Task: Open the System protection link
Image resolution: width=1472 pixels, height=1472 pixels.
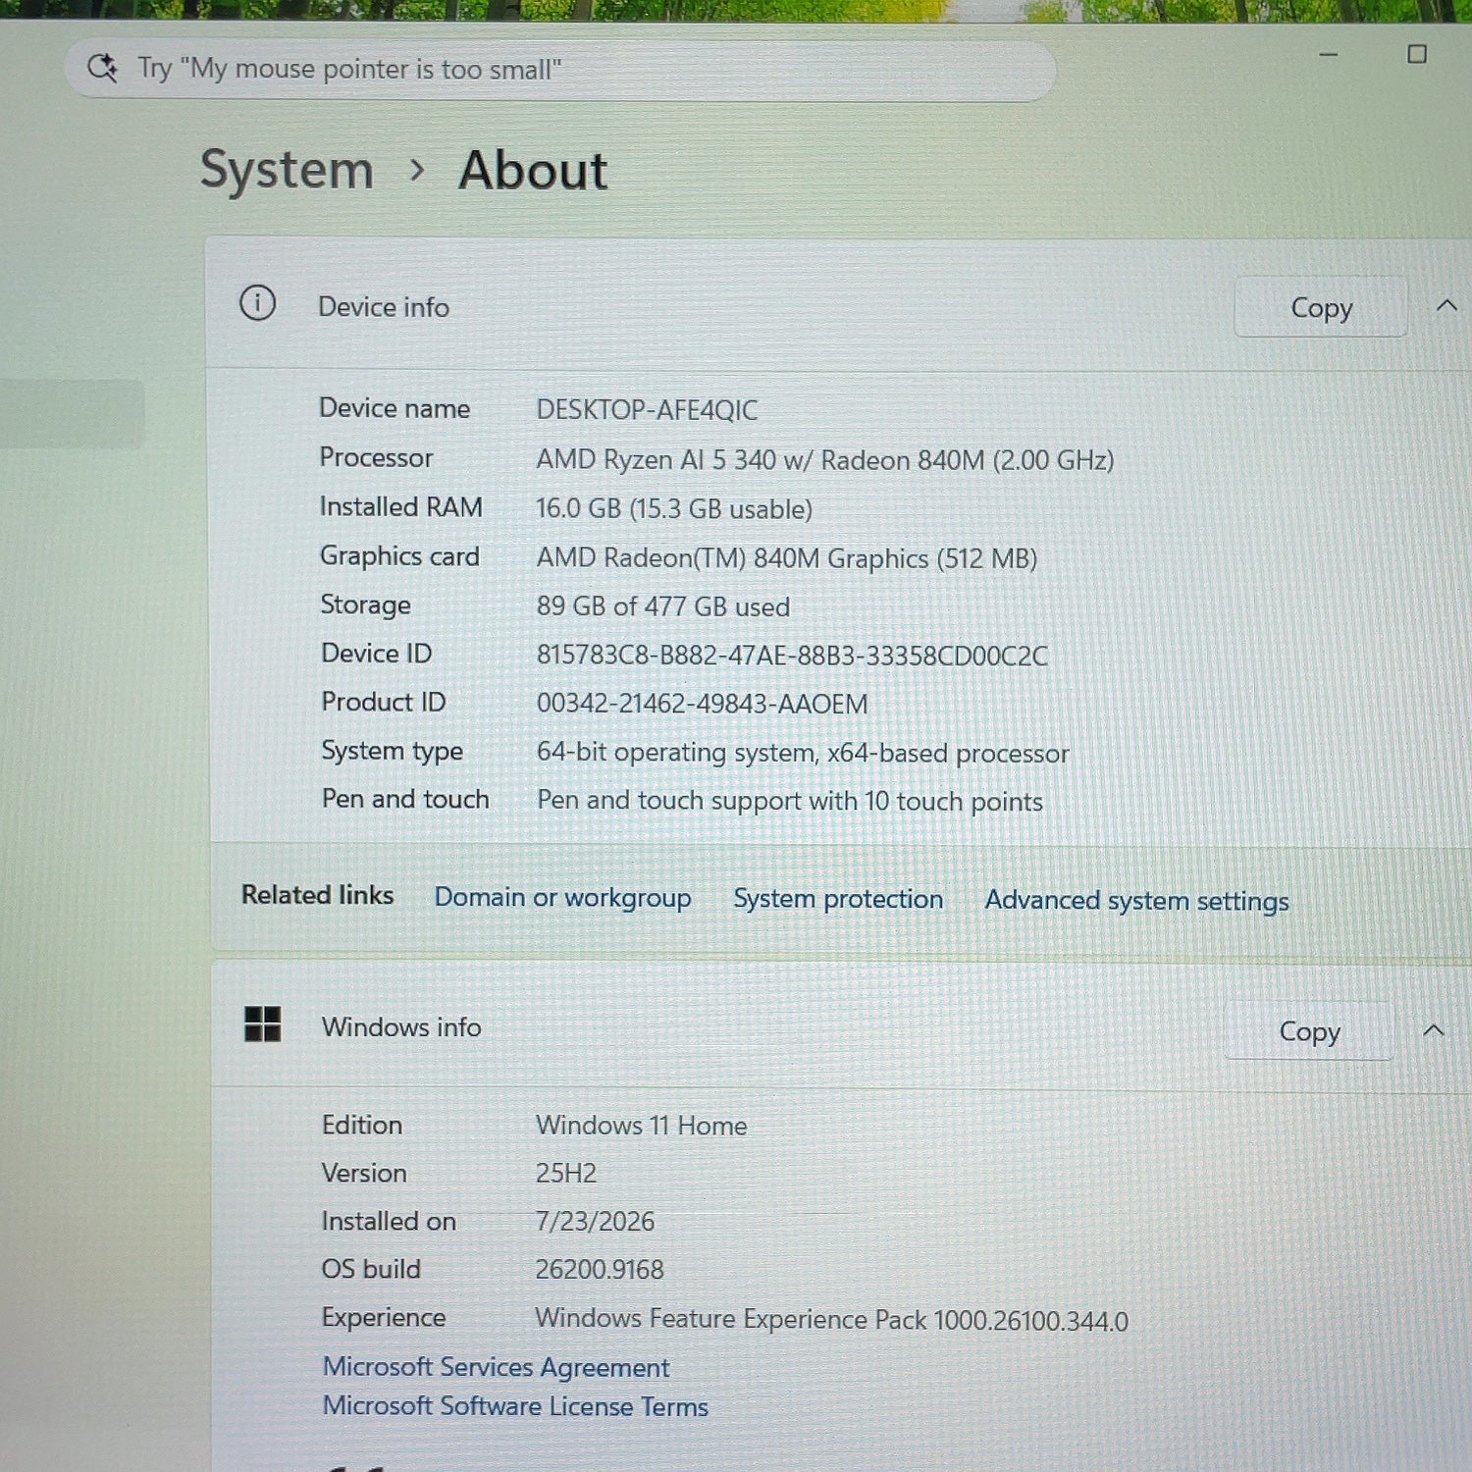Action: tap(838, 899)
